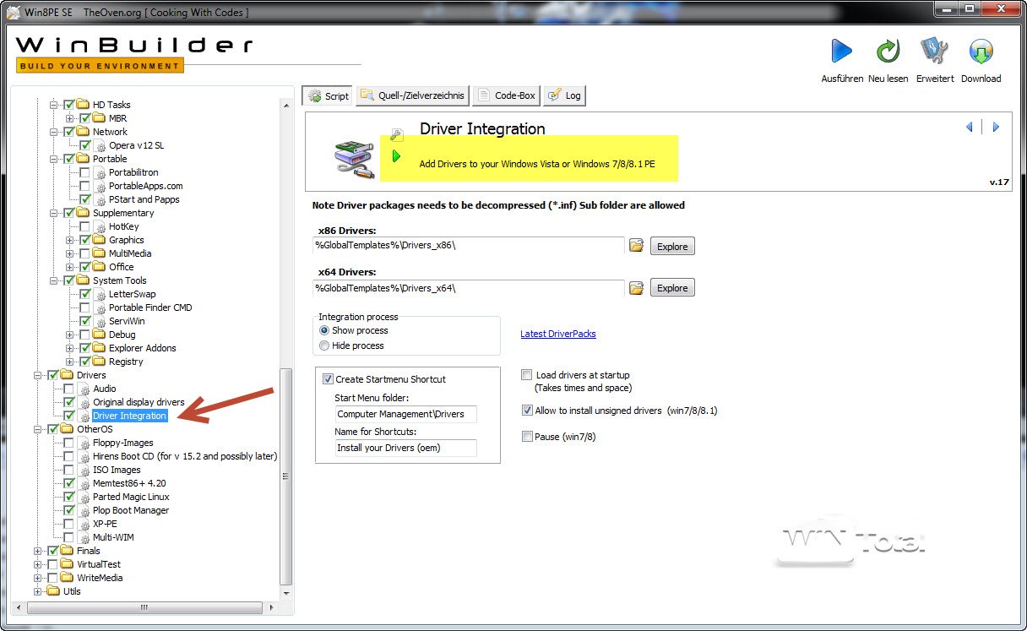Run the build with Ausführen play icon
The height and width of the screenshot is (631, 1027).
tap(841, 52)
